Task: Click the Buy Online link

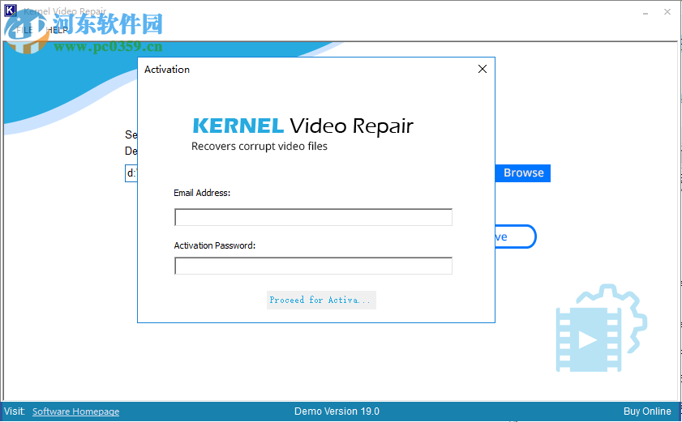Action: coord(647,411)
